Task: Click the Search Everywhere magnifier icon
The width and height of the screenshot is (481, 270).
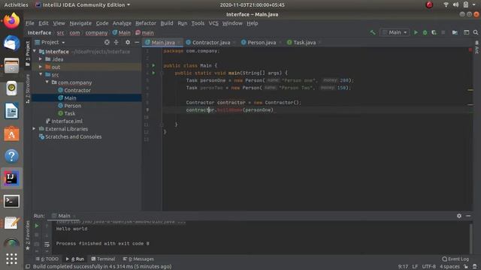Action: pos(476,32)
